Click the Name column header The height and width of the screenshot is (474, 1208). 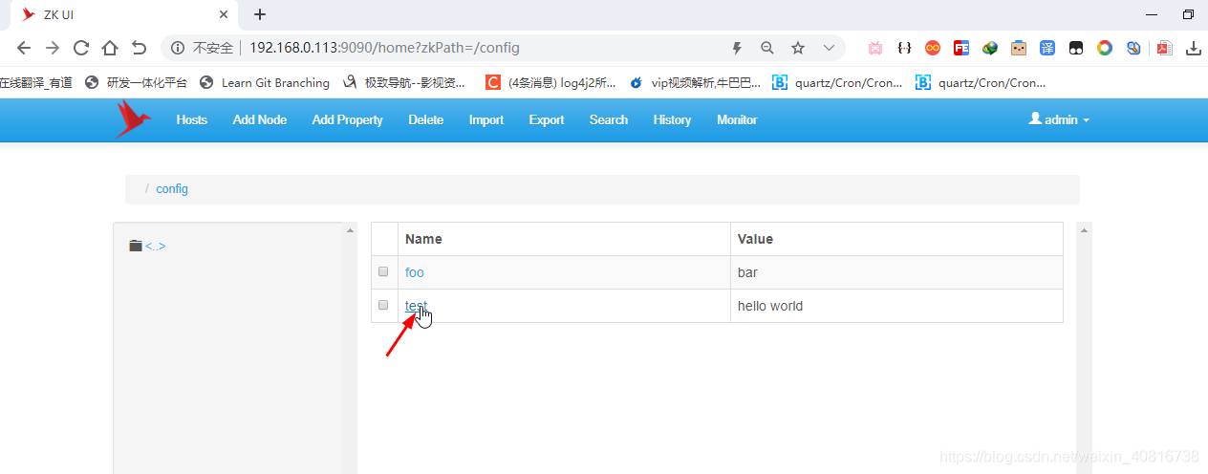[564, 239]
